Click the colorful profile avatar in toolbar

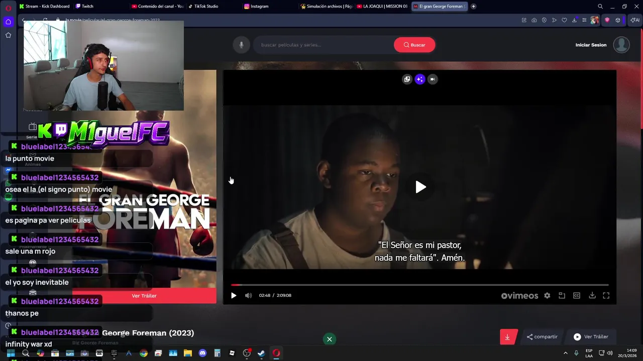click(x=595, y=20)
